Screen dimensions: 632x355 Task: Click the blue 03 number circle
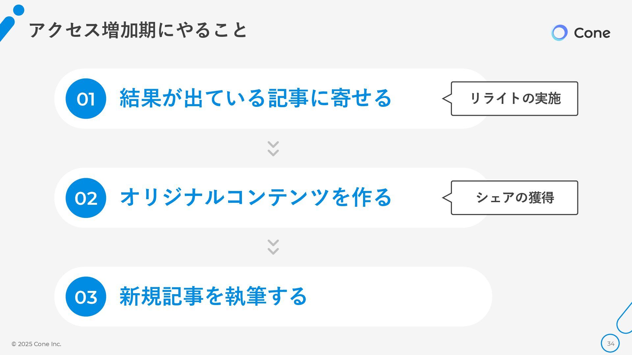click(x=86, y=296)
